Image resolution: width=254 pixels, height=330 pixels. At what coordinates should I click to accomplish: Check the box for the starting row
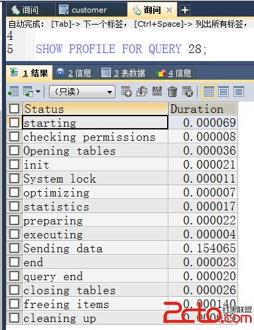click(15, 122)
